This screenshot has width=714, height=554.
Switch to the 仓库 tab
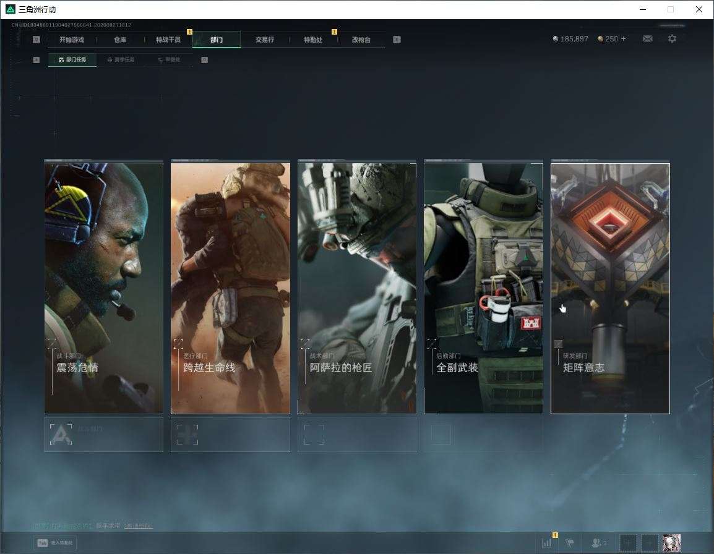pos(120,40)
